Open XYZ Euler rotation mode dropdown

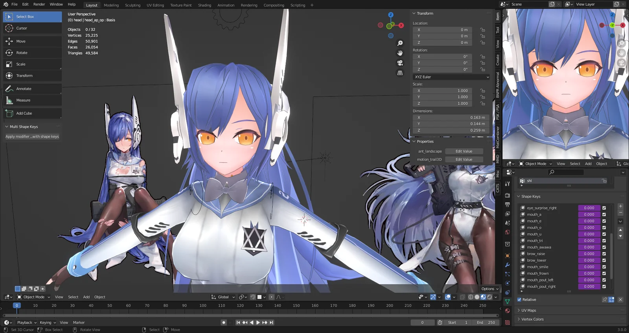[x=452, y=77]
